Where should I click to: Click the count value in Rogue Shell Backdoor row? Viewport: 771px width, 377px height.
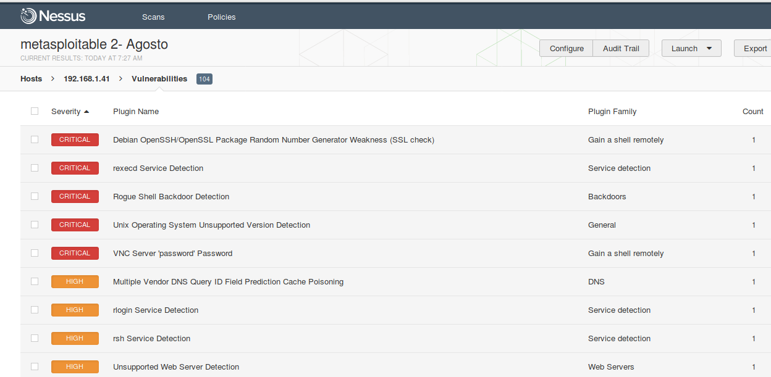pos(754,197)
